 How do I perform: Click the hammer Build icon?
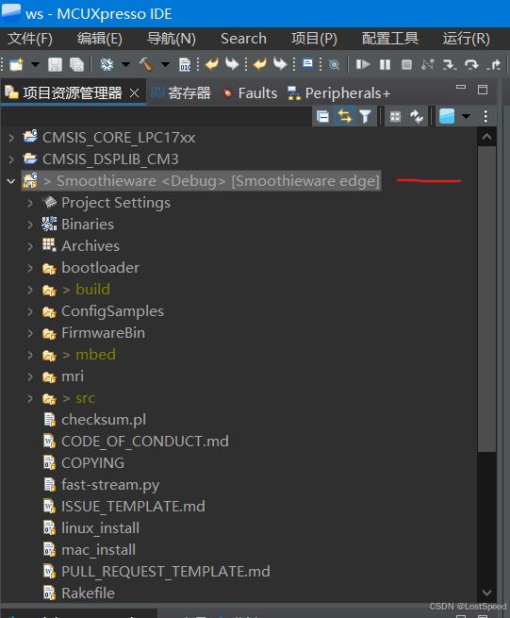coord(146,64)
